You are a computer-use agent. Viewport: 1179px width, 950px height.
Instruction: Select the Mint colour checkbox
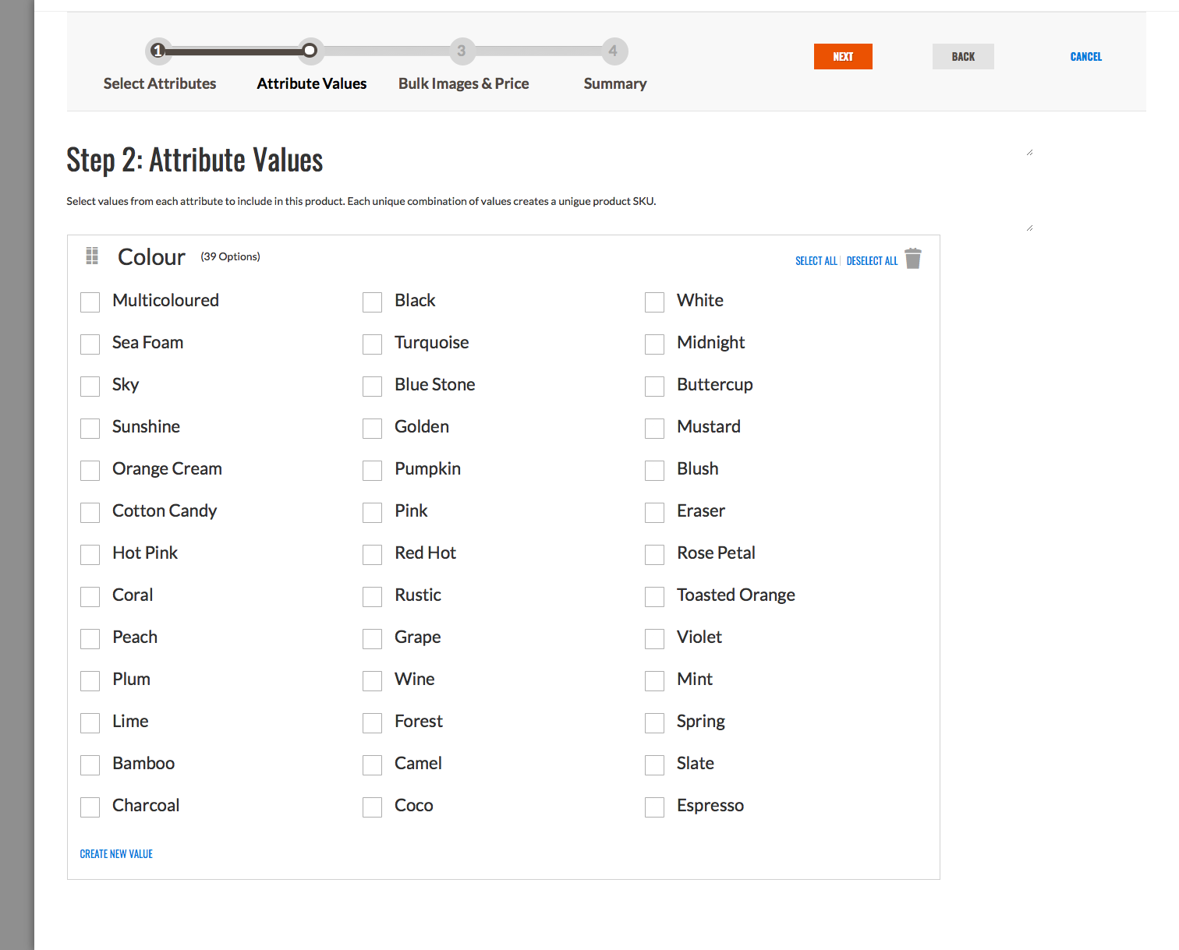pos(654,680)
